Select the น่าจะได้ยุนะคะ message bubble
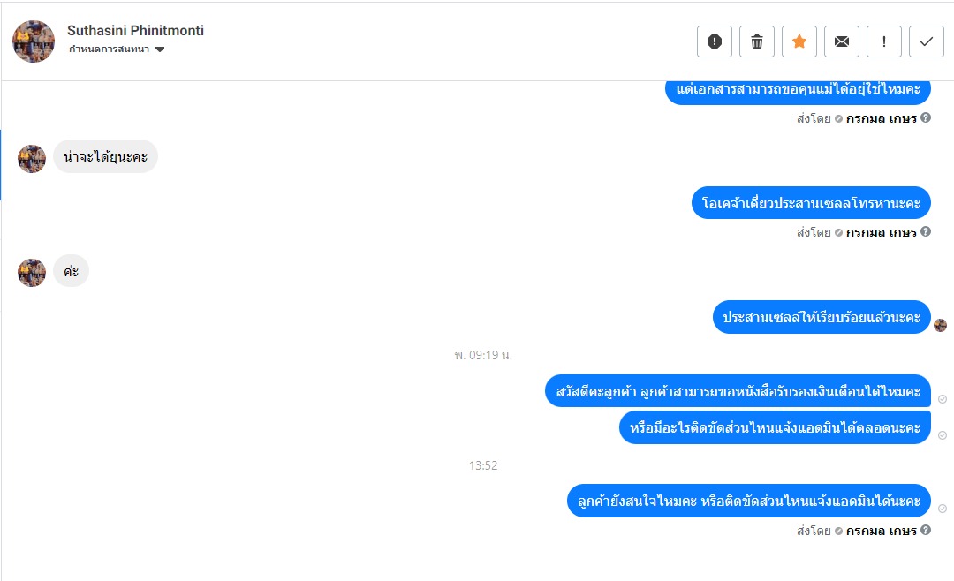This screenshot has width=954, height=581. click(105, 157)
